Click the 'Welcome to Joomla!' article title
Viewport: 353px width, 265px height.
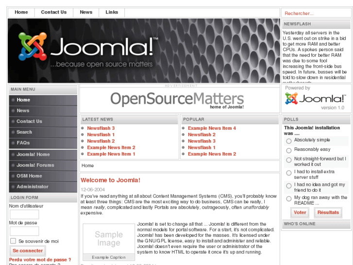click(110, 180)
